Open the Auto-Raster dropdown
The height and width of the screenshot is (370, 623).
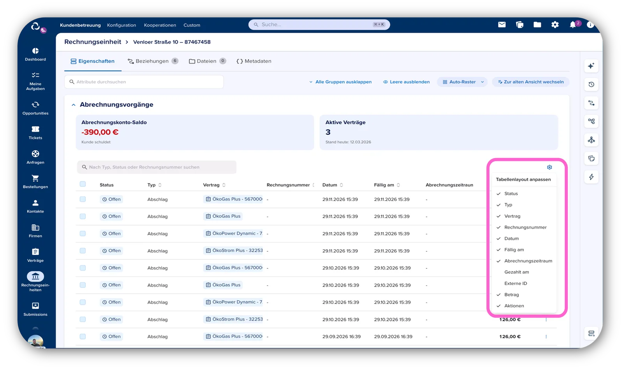tap(462, 82)
